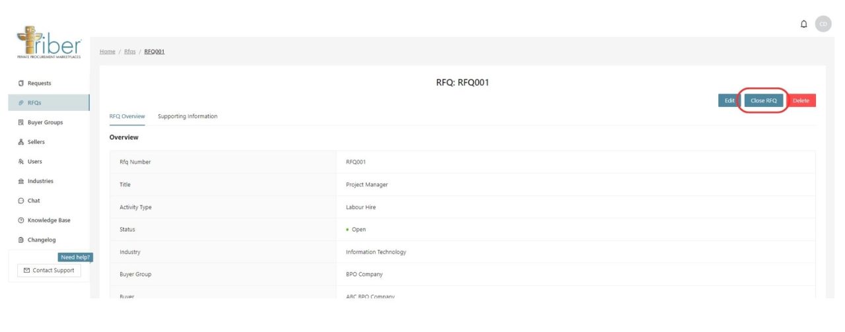
Task: Open the Knowledge Base menu label
Action: click(49, 220)
